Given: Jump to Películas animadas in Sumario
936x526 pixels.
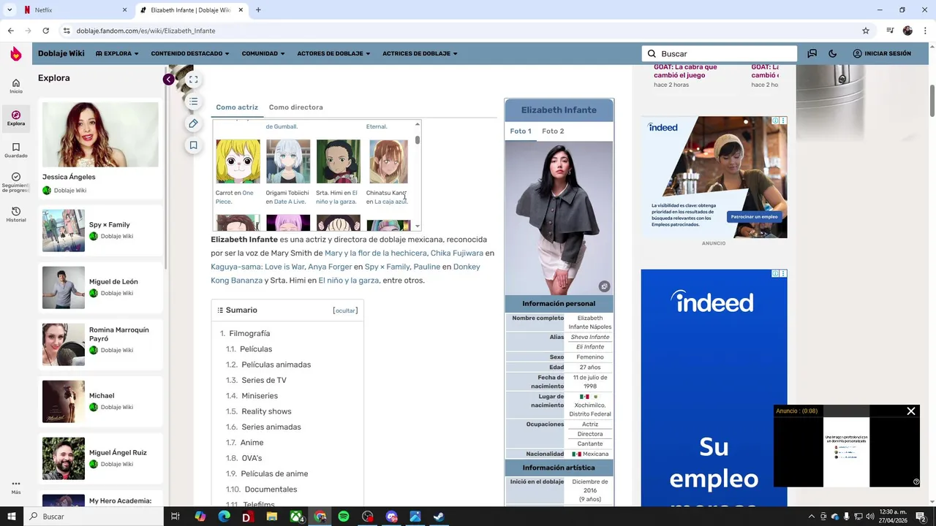Looking at the screenshot, I should (276, 365).
